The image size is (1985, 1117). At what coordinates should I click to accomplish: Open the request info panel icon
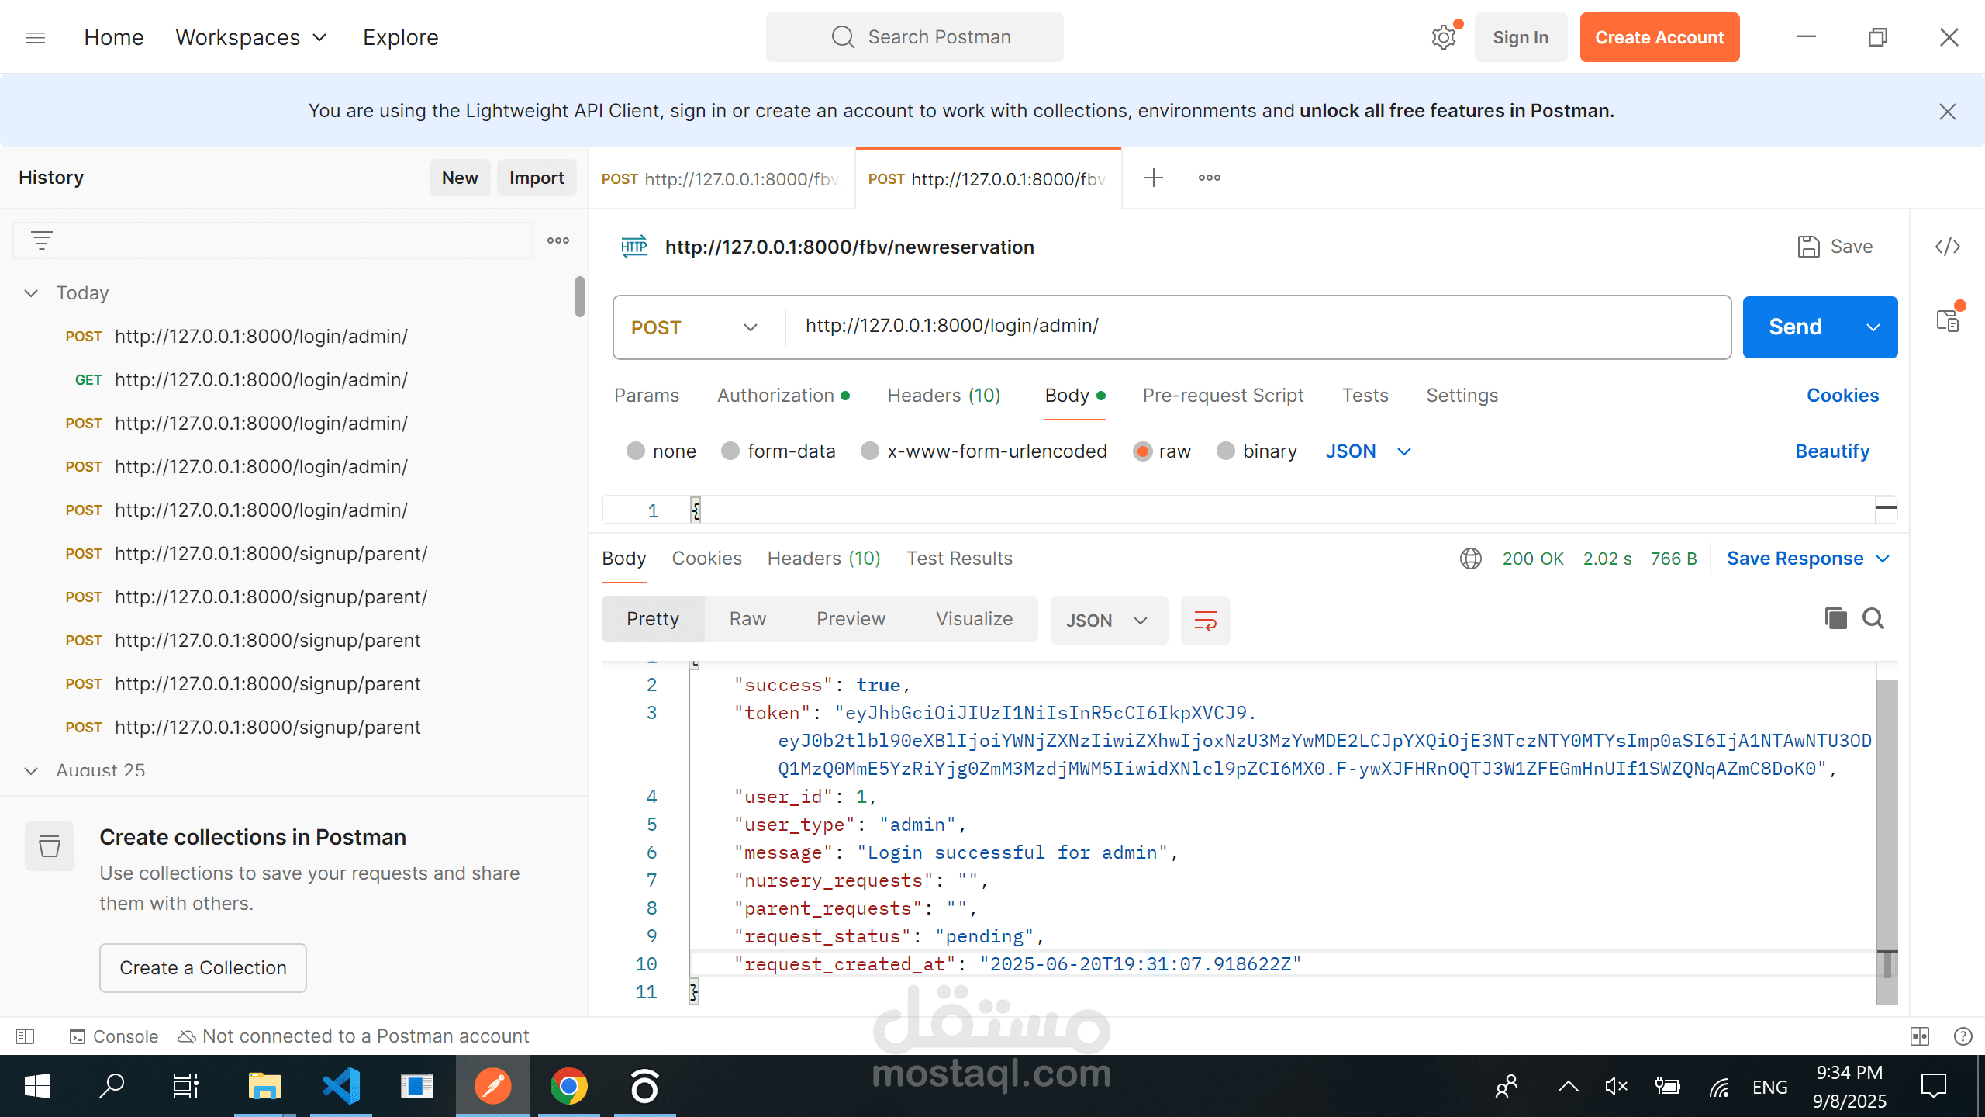1948,320
